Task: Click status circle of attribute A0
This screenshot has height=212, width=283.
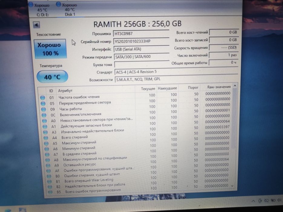Action: (x=44, y=121)
